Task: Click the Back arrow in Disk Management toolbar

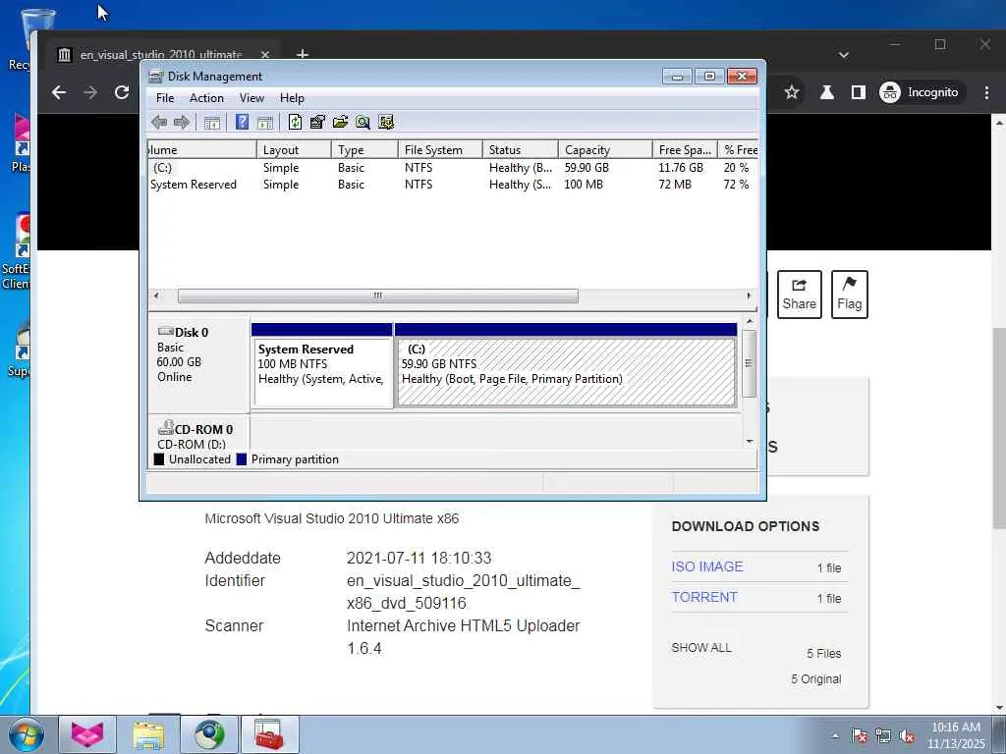Action: [159, 122]
